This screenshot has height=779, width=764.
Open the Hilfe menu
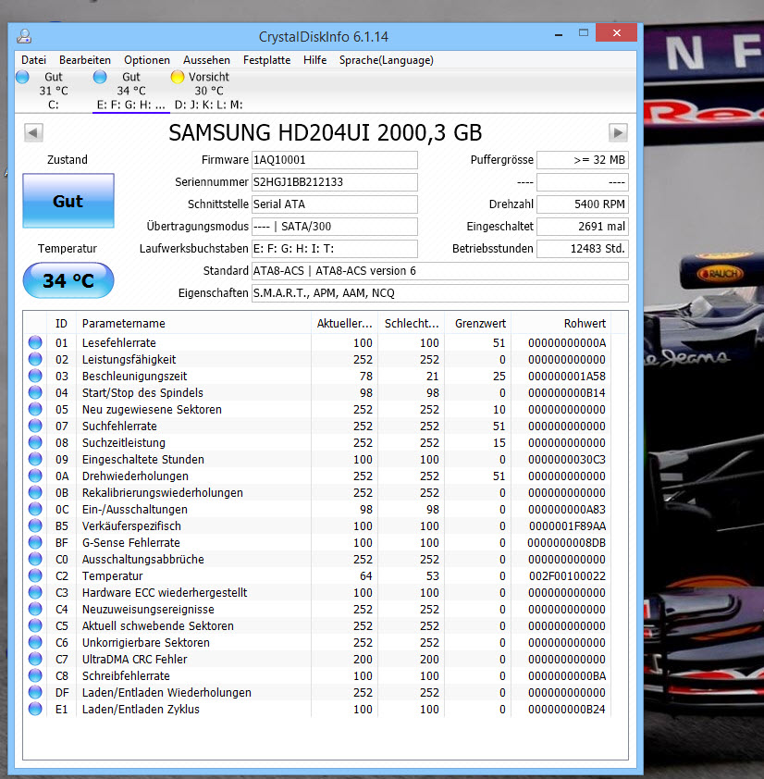[x=314, y=60]
